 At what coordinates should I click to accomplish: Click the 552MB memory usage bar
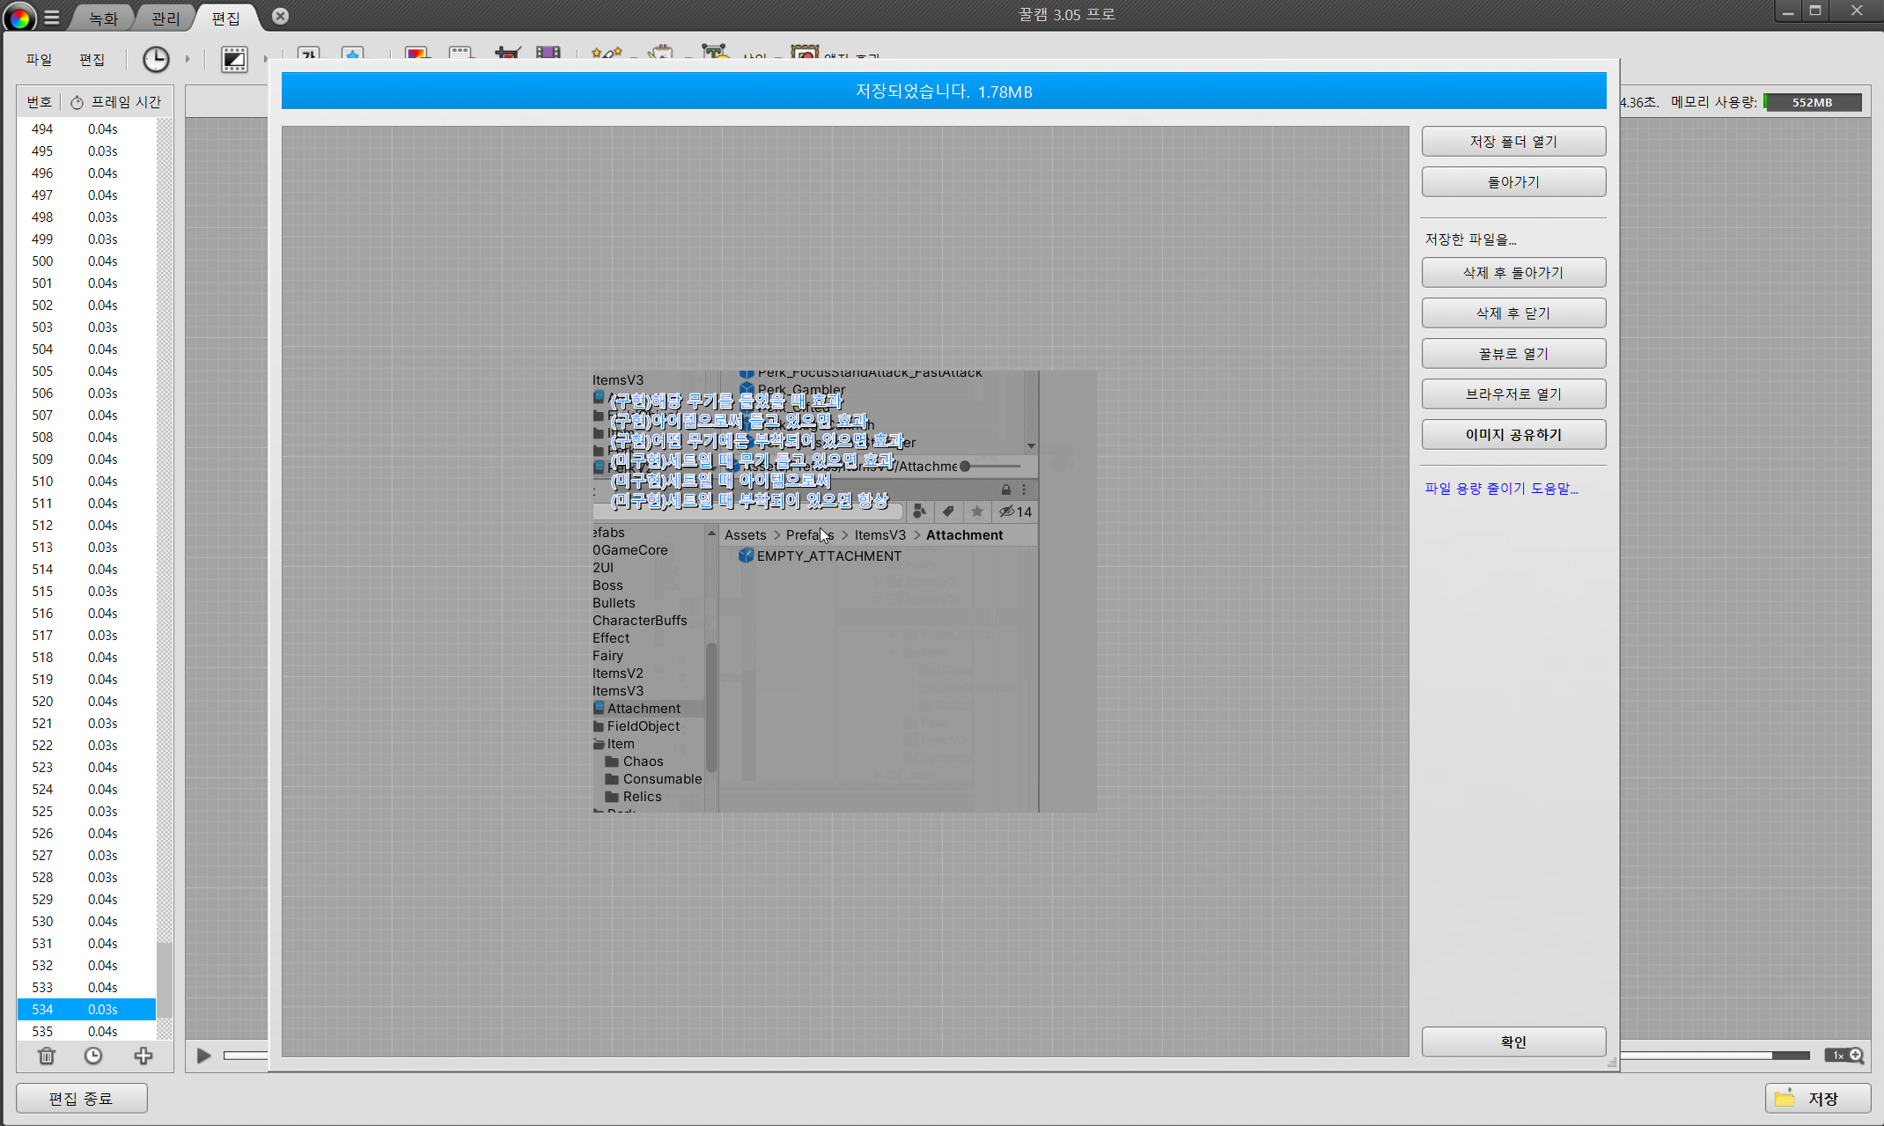click(x=1813, y=102)
